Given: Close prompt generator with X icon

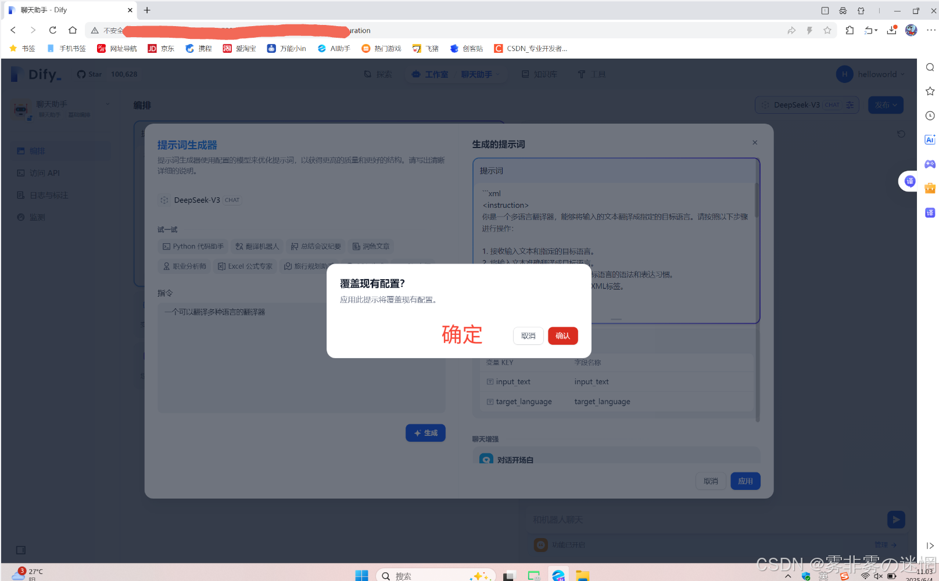Looking at the screenshot, I should point(755,143).
